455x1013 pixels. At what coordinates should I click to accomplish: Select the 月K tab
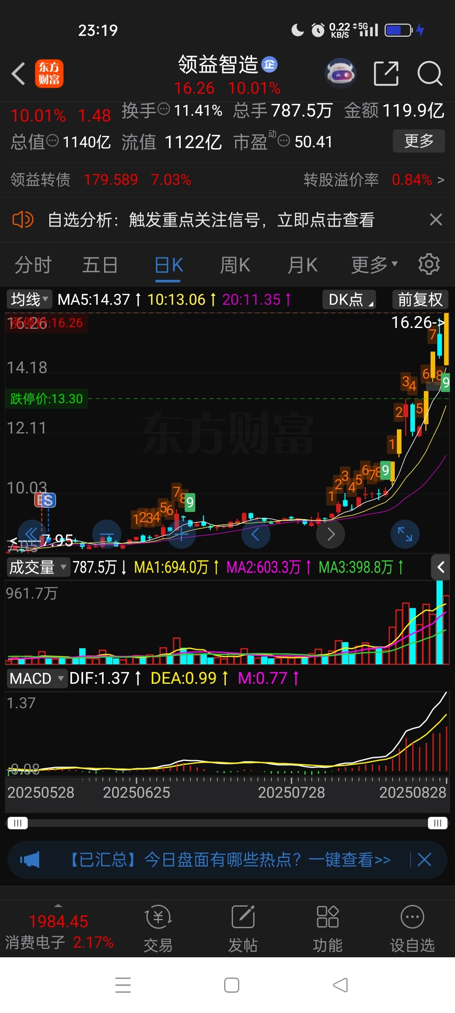pyautogui.click(x=302, y=265)
